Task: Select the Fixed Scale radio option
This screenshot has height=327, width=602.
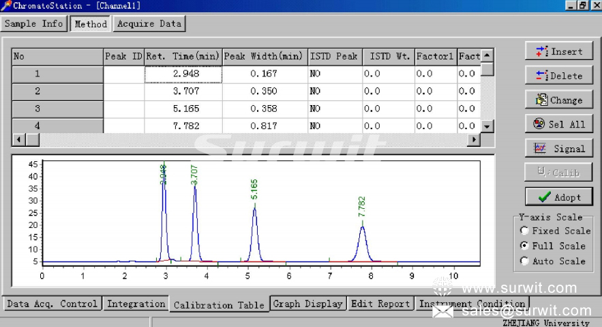Action: 524,231
